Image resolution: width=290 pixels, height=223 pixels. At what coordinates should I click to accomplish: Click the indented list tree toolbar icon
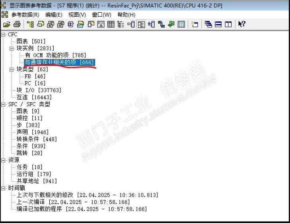click(121, 24)
